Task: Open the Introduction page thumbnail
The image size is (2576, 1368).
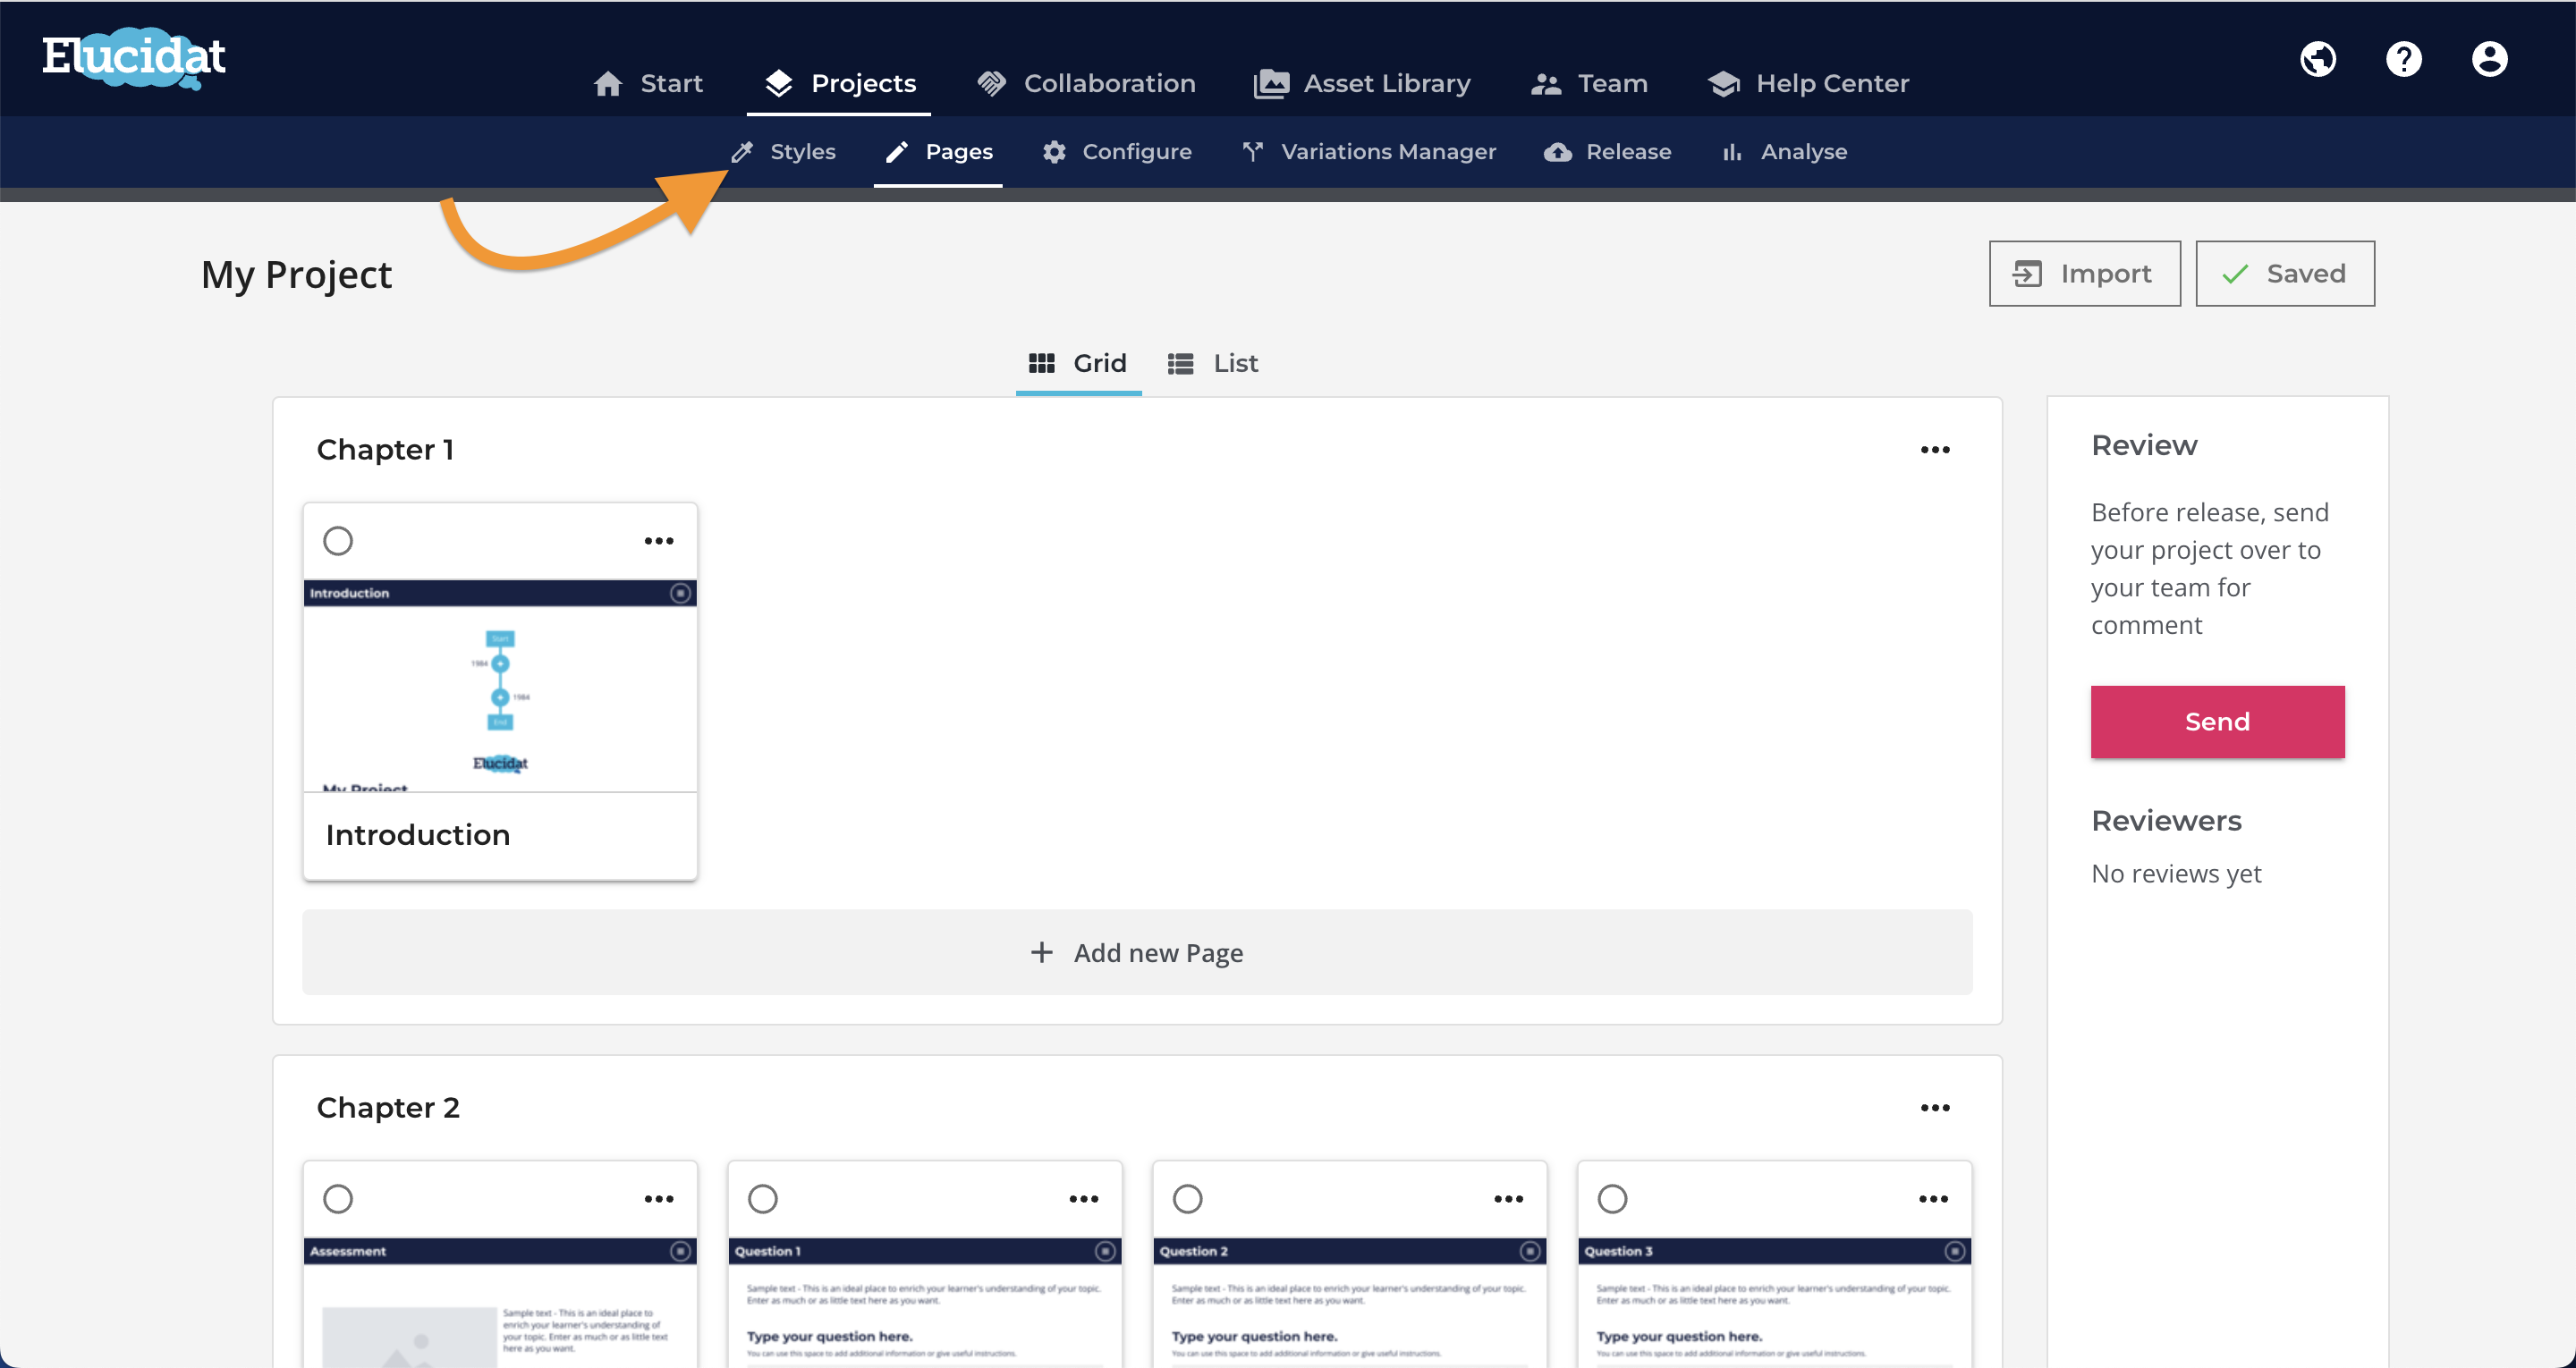Action: (x=500, y=686)
